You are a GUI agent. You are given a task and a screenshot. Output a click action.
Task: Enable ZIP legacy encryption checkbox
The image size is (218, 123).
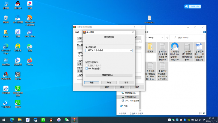87,69
